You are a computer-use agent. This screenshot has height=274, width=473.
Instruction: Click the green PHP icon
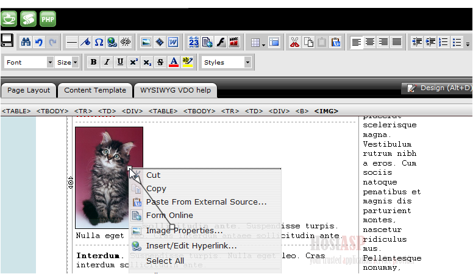point(48,19)
